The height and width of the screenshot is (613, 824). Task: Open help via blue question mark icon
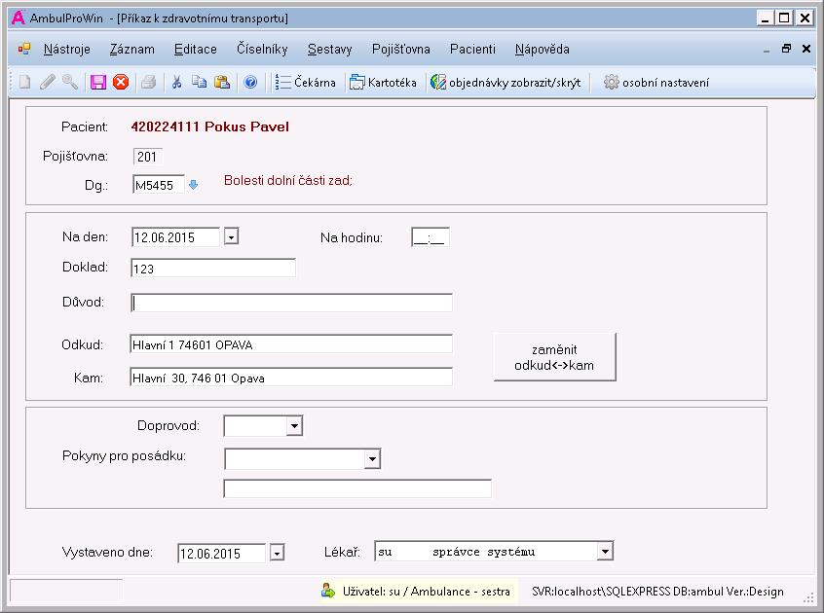250,82
